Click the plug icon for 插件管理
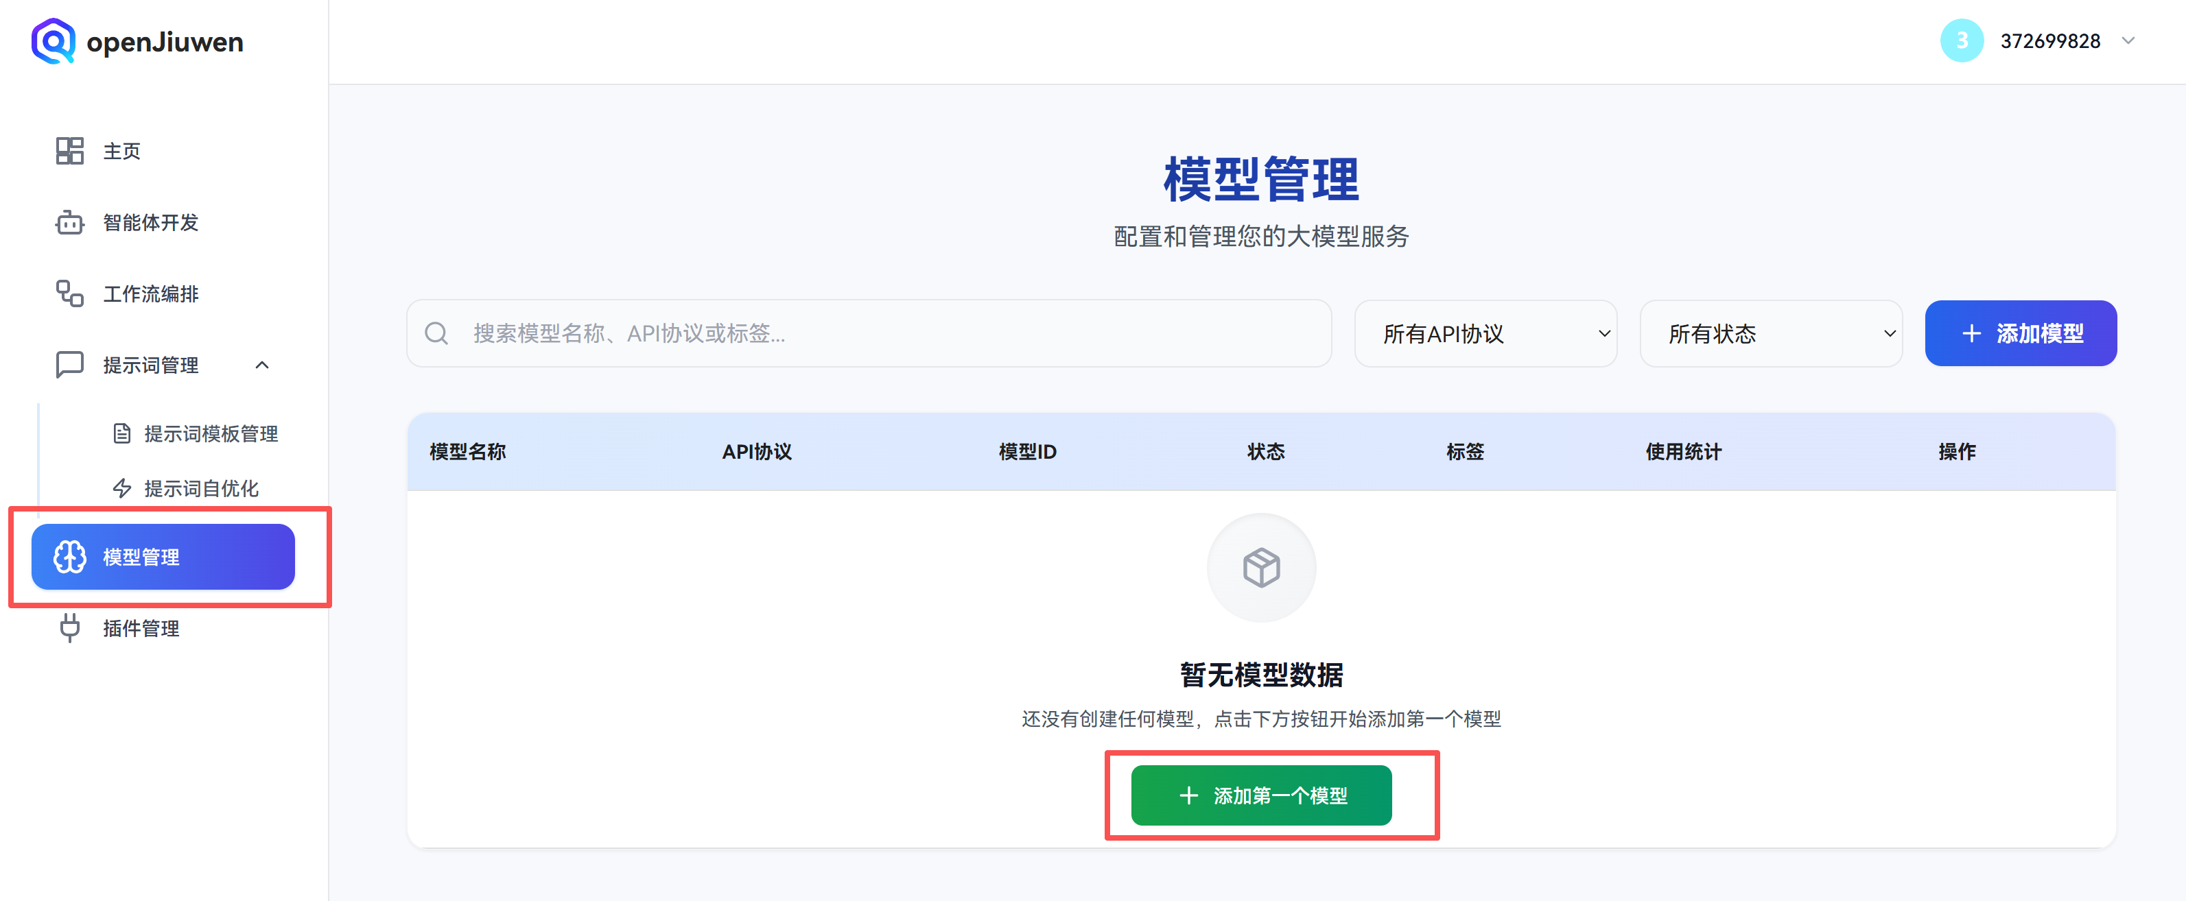Screen dimensions: 2186x901 (x=69, y=629)
